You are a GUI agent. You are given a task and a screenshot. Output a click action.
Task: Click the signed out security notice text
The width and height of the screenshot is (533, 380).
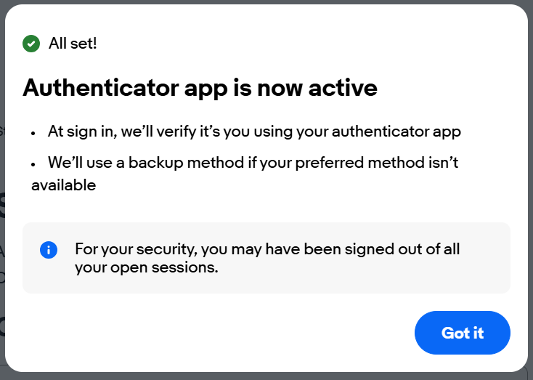click(x=267, y=258)
